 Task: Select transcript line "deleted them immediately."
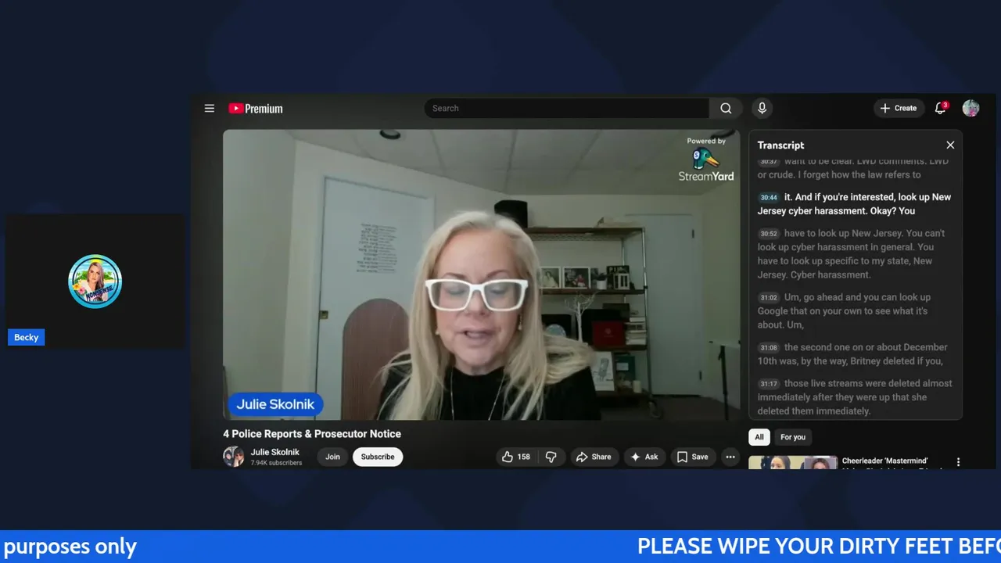pos(814,411)
